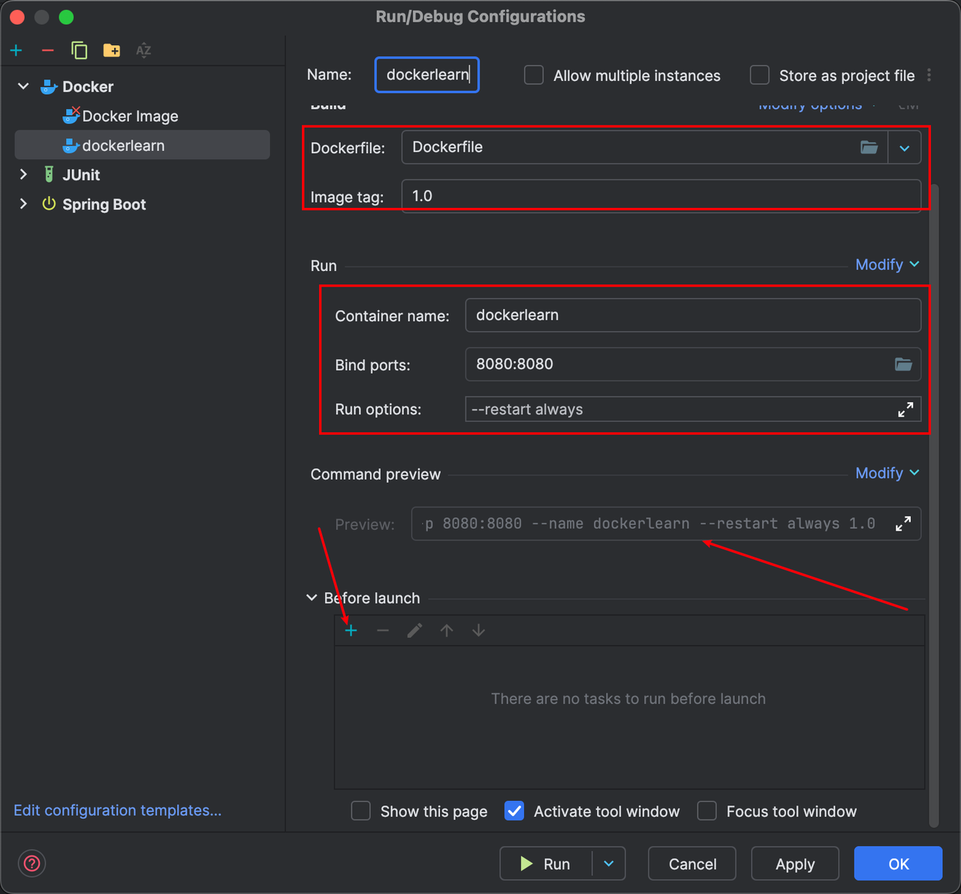
Task: Open Edit configuration templates link
Action: tap(118, 810)
